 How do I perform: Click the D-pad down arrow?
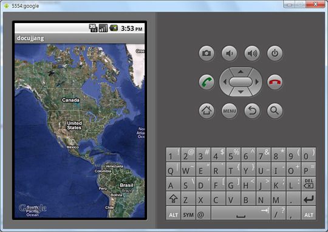(241, 92)
